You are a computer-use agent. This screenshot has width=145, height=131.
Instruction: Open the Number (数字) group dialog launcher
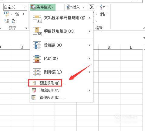point(26,28)
